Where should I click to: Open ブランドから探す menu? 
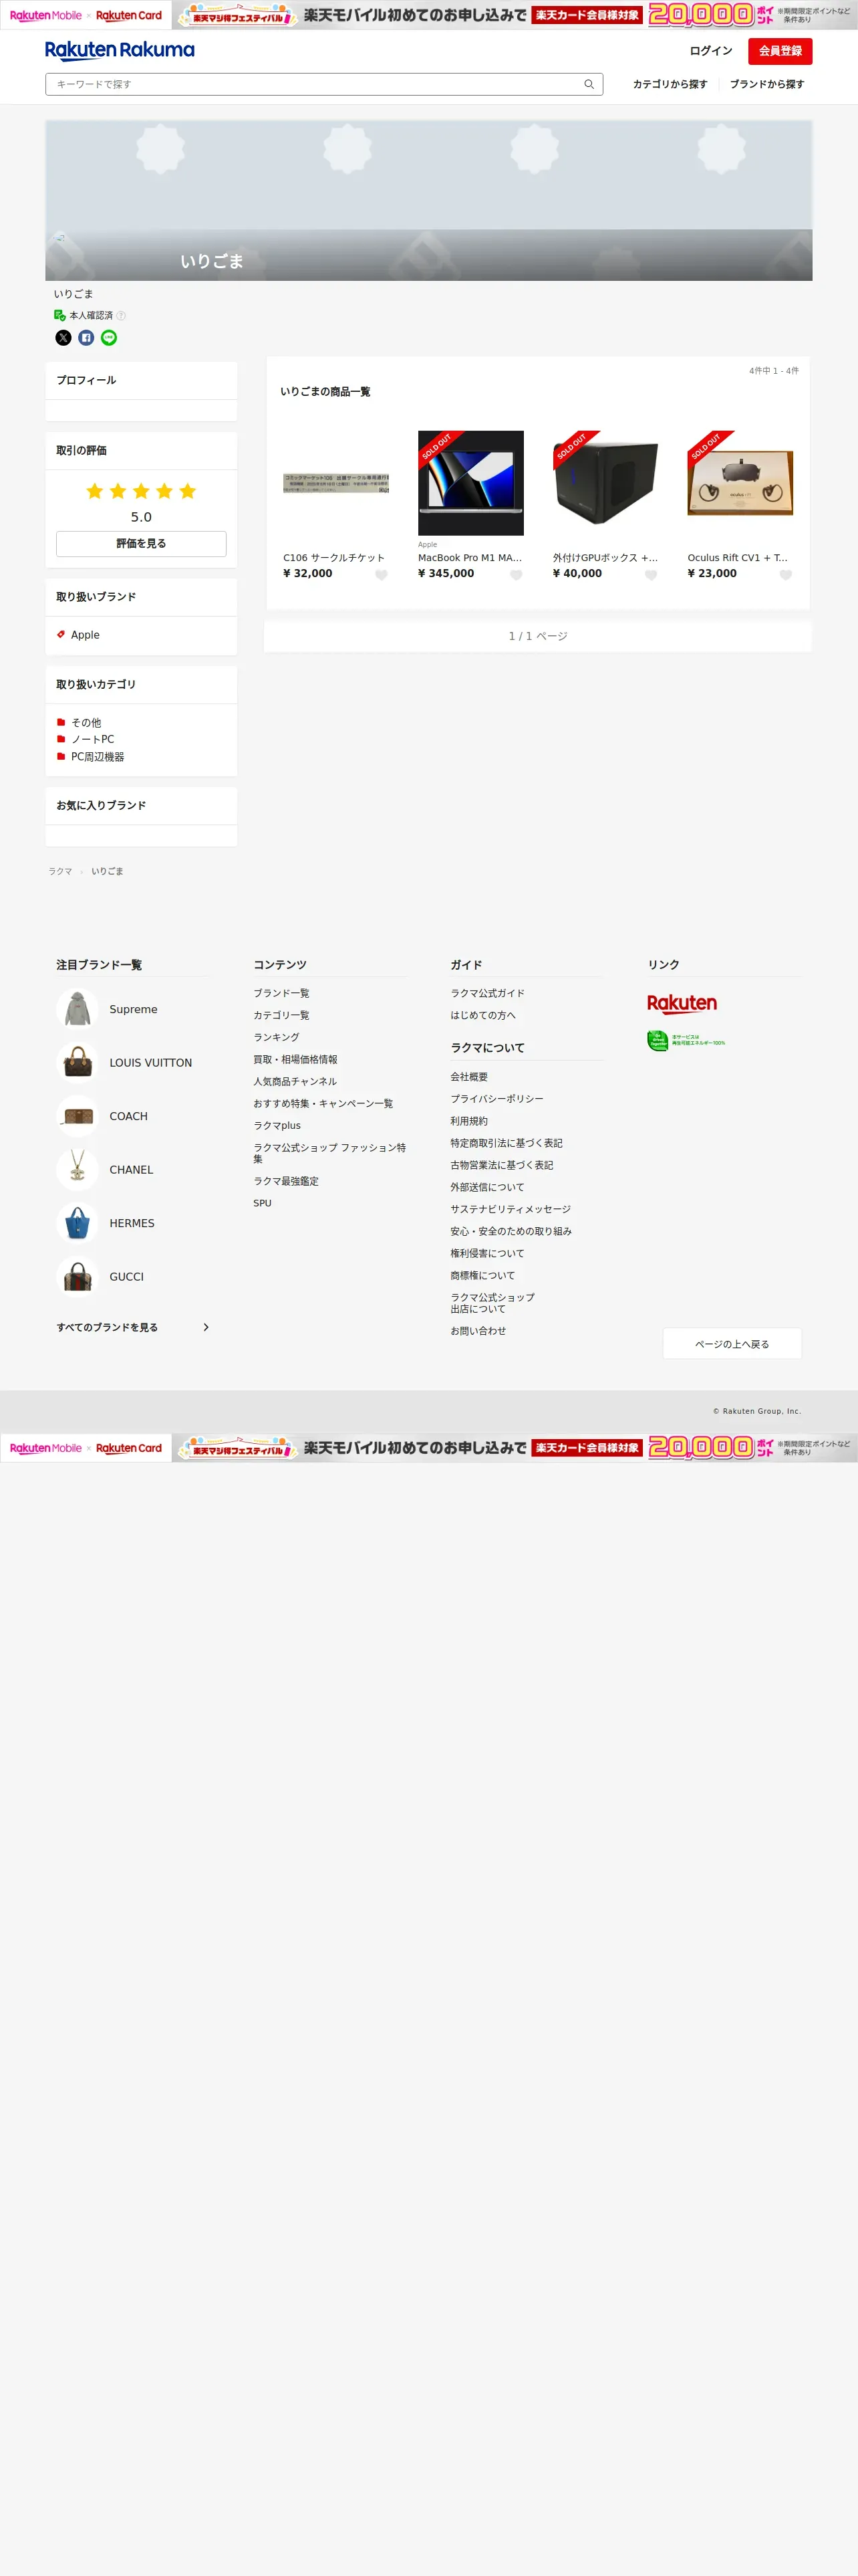click(x=767, y=84)
